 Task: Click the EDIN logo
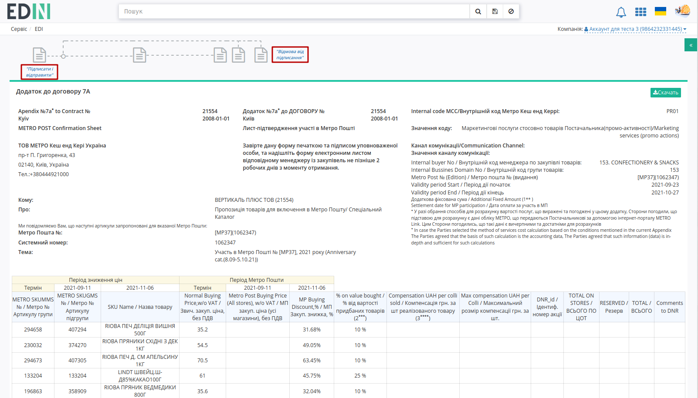tap(29, 11)
